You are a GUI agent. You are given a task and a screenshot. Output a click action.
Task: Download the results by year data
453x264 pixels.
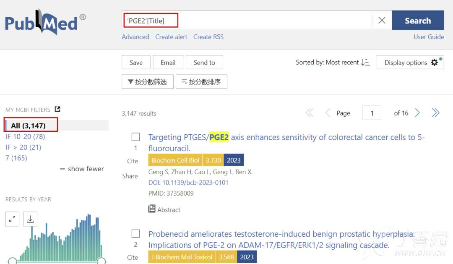pos(30,219)
